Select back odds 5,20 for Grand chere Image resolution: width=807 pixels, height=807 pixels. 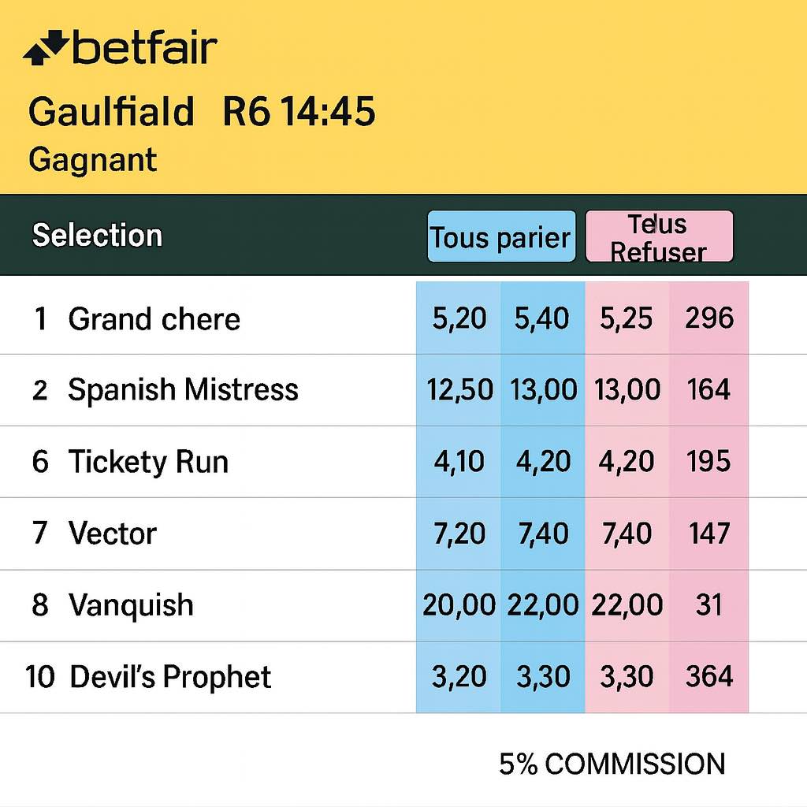coord(459,318)
